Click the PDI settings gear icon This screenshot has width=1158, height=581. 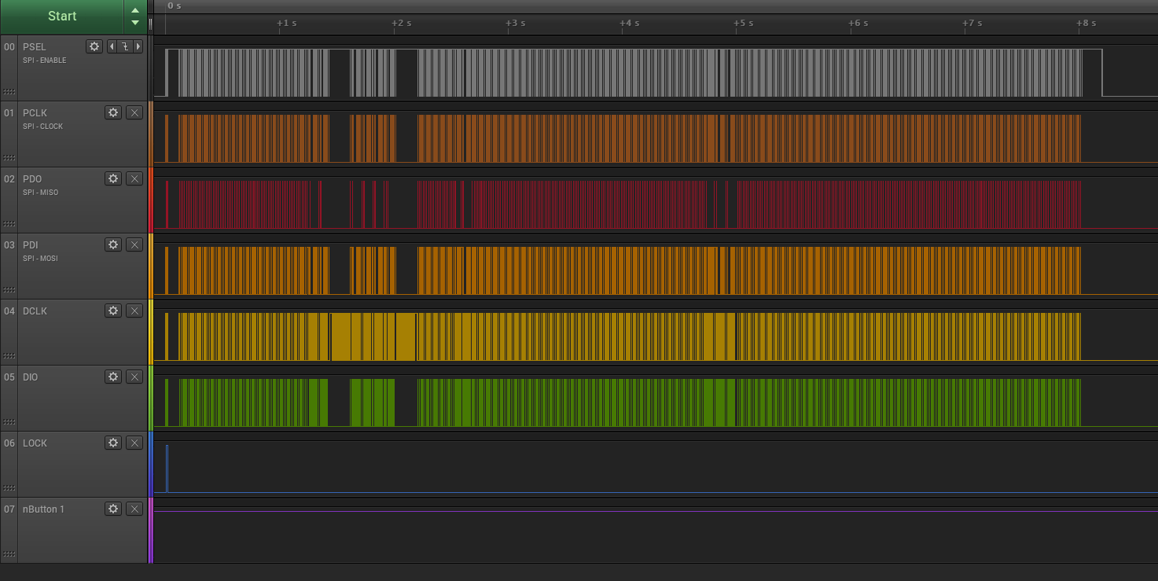click(x=113, y=245)
